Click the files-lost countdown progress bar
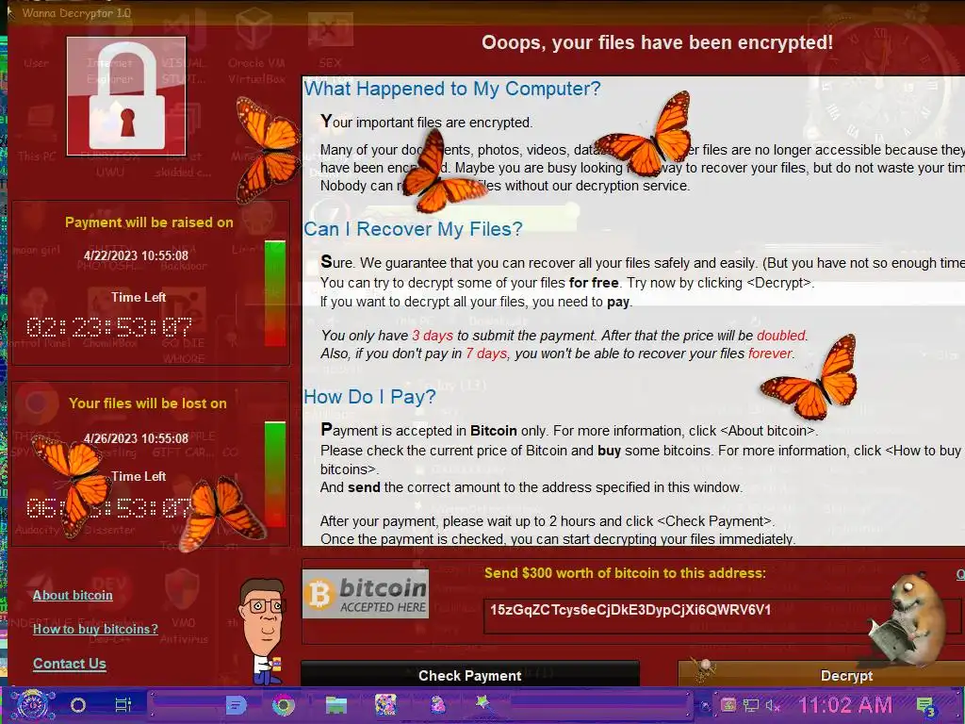965x724 pixels. pyautogui.click(x=275, y=474)
